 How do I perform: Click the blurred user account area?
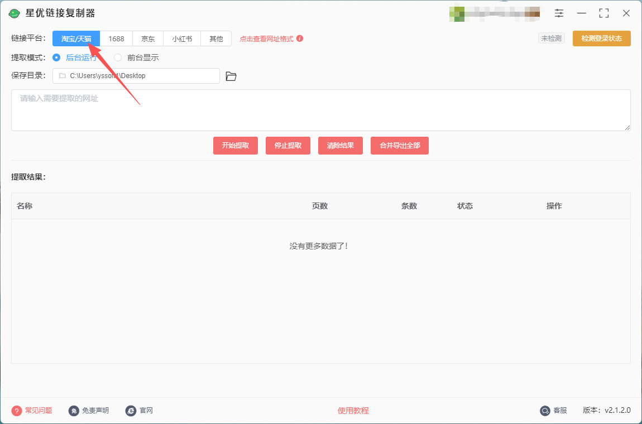point(495,13)
